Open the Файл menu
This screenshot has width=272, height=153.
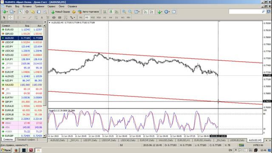pos(8,6)
